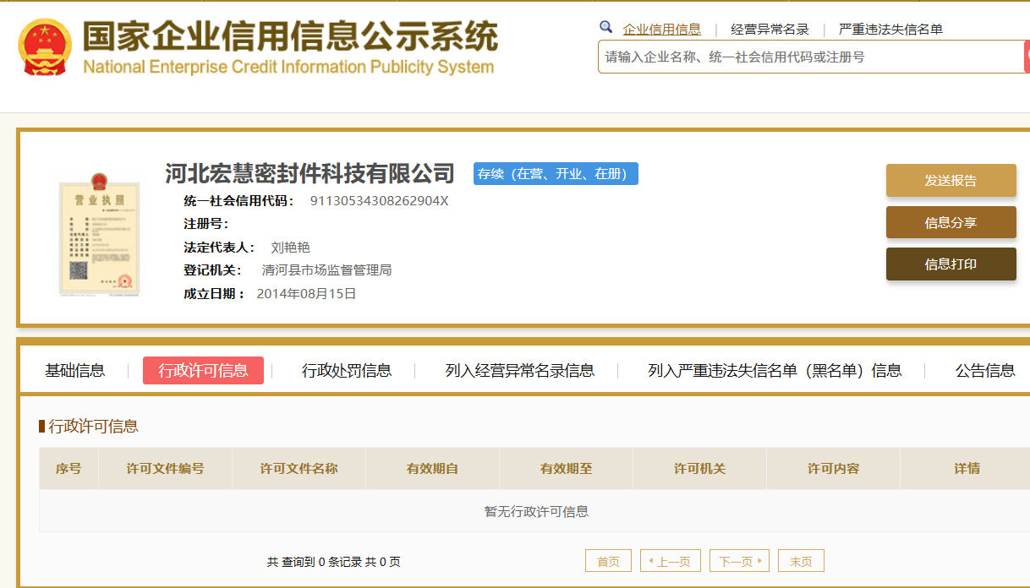This screenshot has height=588, width=1030.
Task: Go to 首页 first page
Action: [x=608, y=561]
